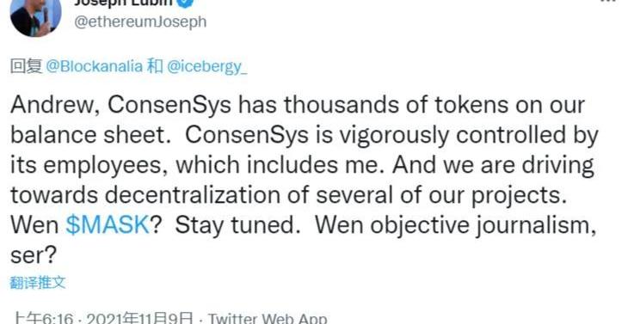Image resolution: width=634 pixels, height=324 pixels.
Task: Open Joseph Lubin's profile picture
Action: point(35,17)
